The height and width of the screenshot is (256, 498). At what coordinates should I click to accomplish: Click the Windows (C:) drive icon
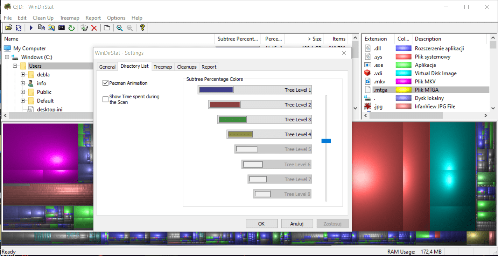[x=15, y=57]
